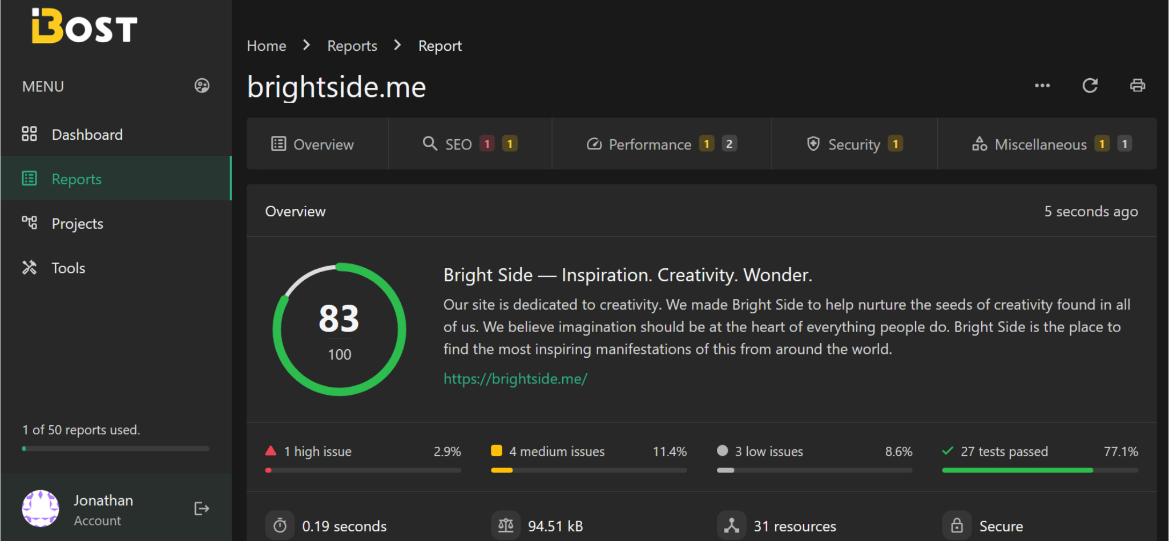Image resolution: width=1169 pixels, height=541 pixels.
Task: Click the Bost logo
Action: [x=84, y=26]
